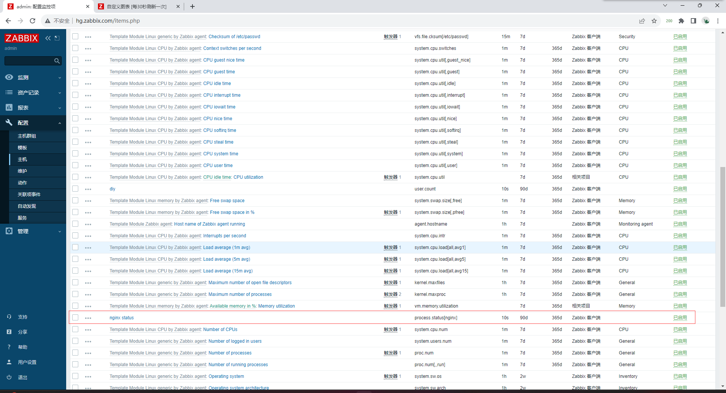The height and width of the screenshot is (393, 726).
Task: Tick checkbox for Context switches per second
Action: tap(75, 48)
